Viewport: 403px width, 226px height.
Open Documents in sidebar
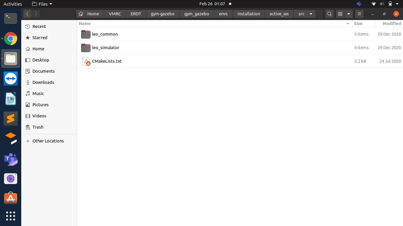49,71
